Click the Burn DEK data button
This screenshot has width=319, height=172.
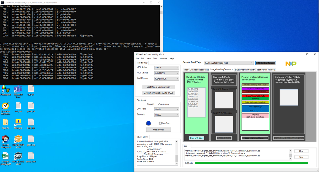coord(224,138)
